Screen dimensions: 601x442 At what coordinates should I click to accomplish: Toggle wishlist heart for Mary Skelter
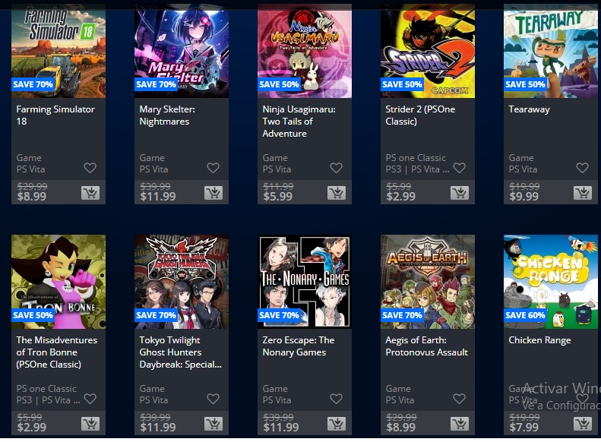[213, 168]
